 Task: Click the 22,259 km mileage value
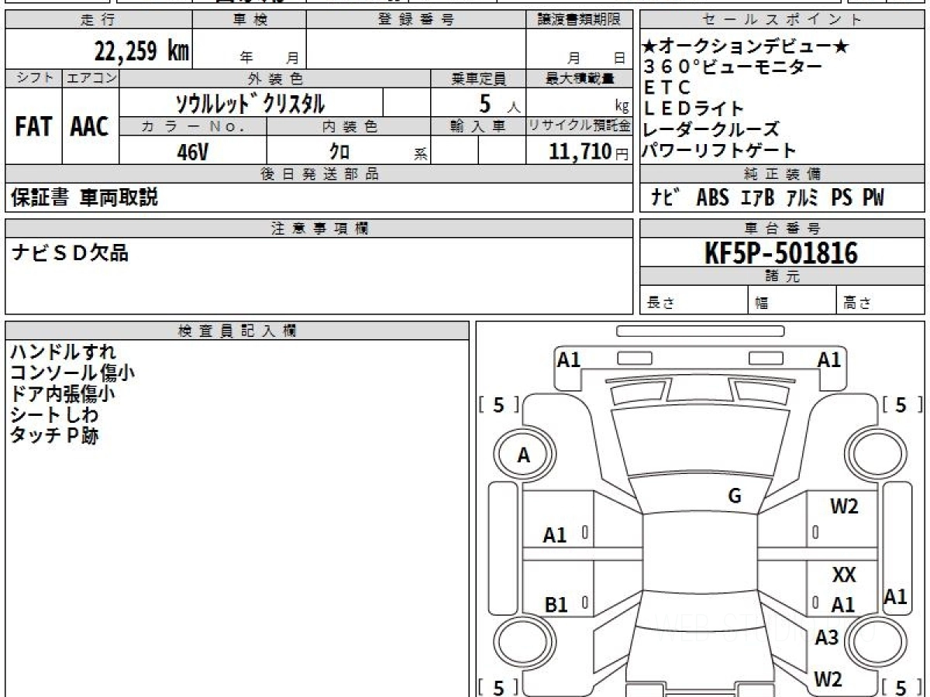point(141,51)
